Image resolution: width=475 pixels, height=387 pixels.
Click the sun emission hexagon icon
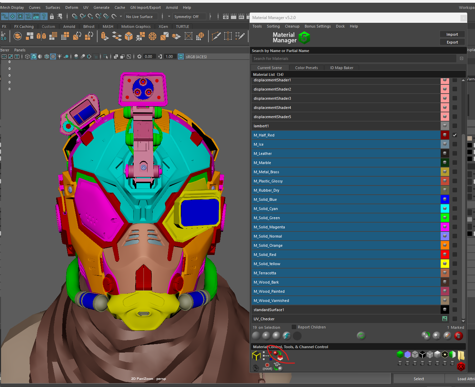click(445, 355)
